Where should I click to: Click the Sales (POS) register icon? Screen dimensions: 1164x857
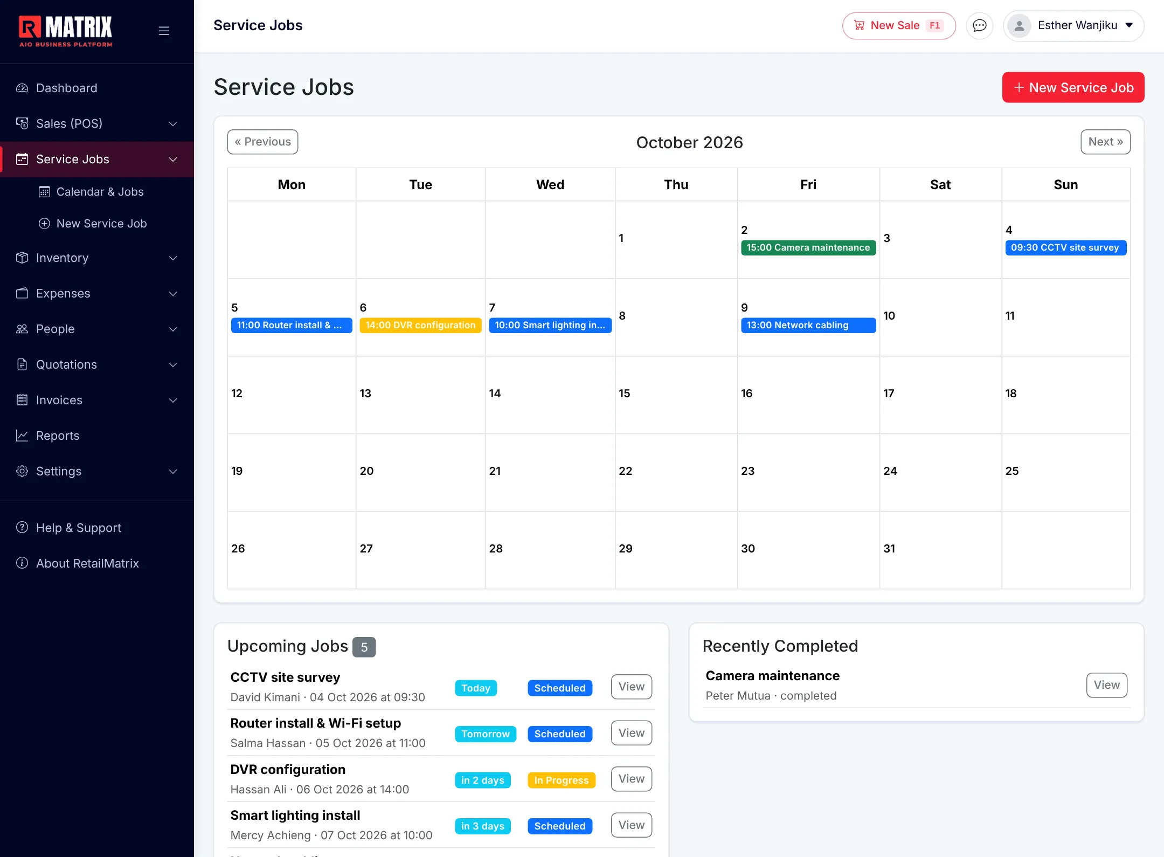click(x=22, y=123)
